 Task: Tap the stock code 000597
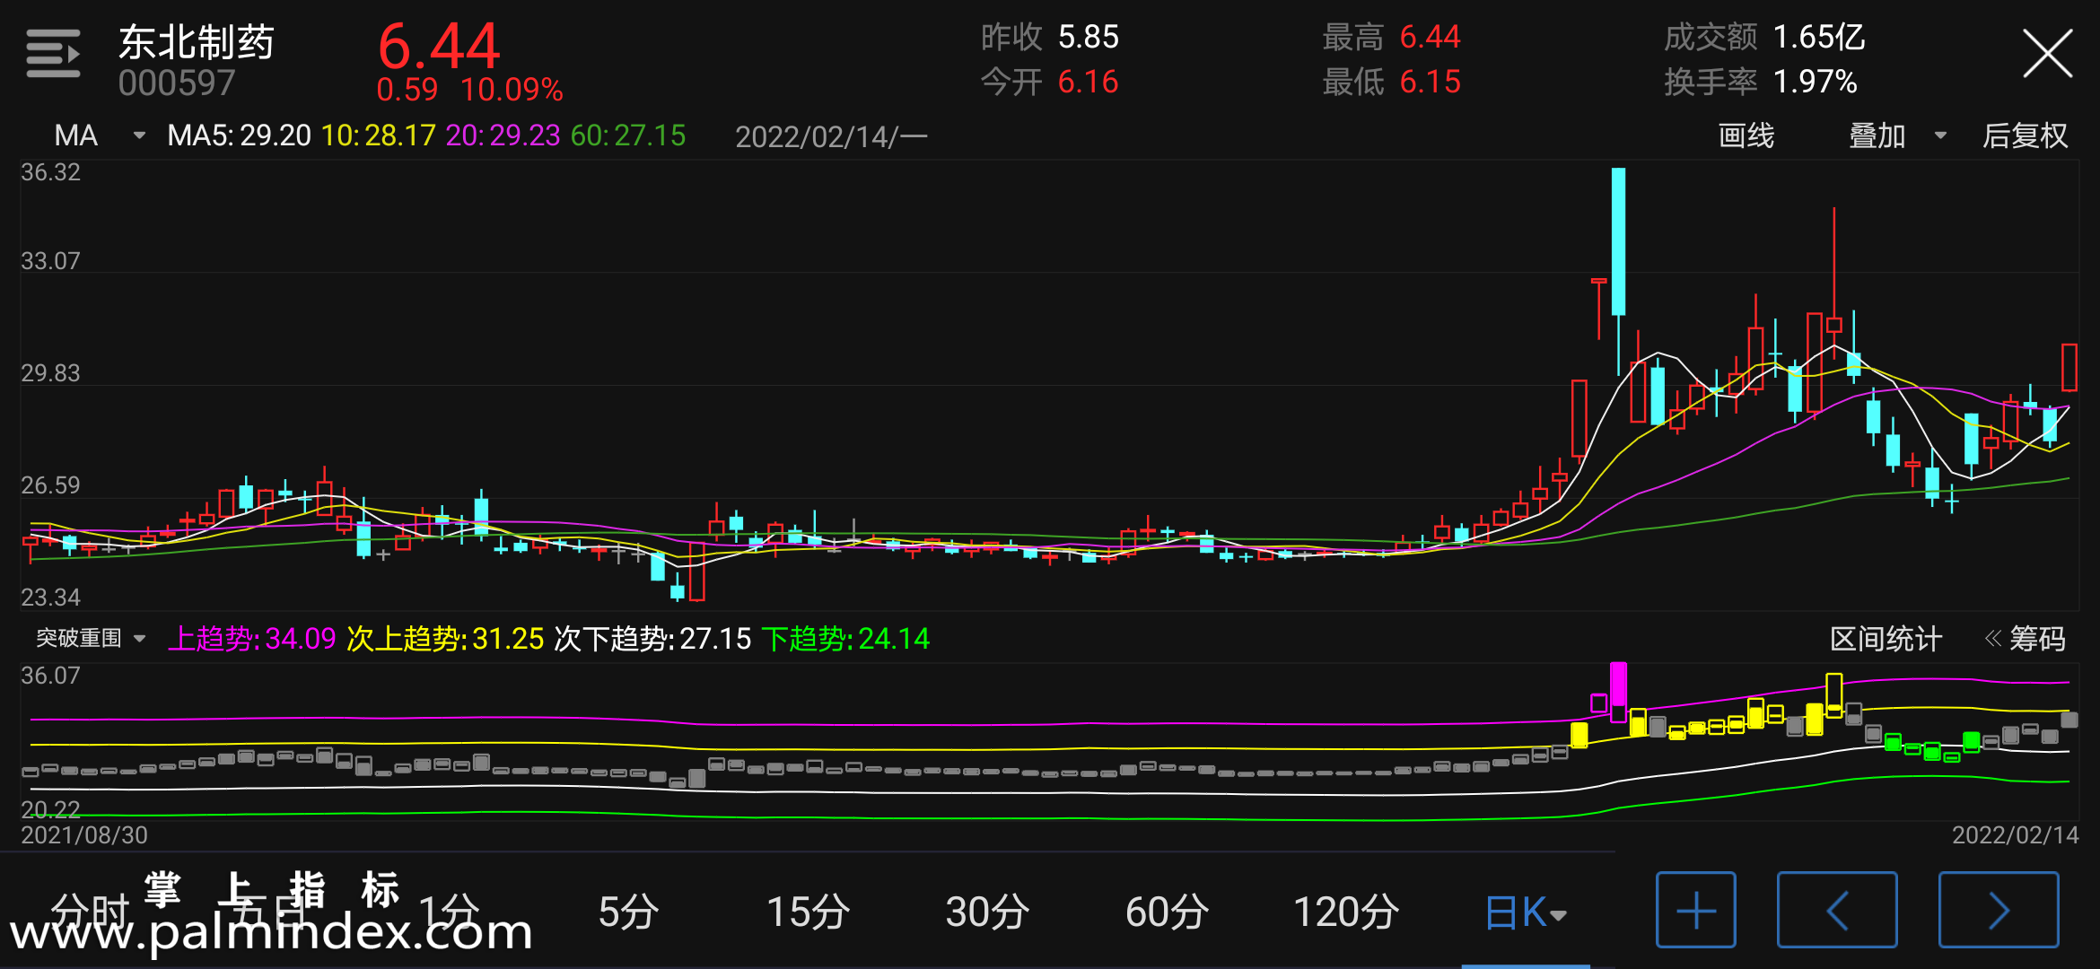point(177,83)
